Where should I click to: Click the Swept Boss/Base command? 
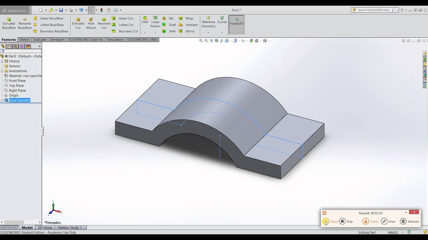48,18
